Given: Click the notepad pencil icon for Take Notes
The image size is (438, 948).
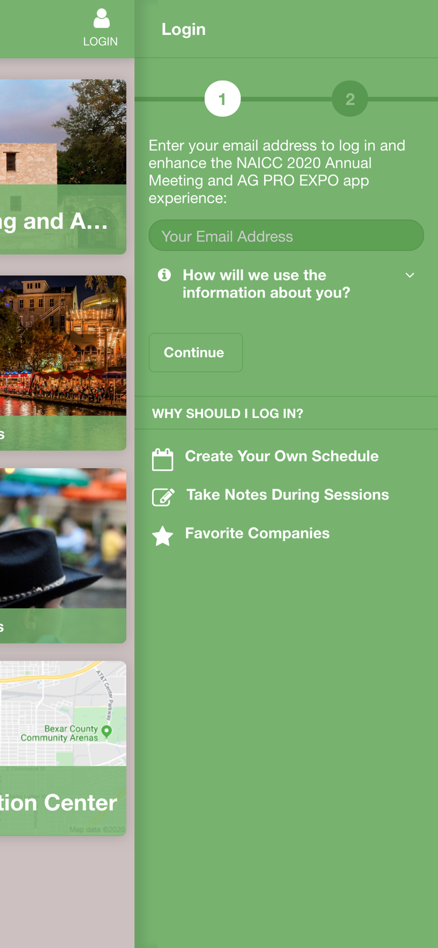Looking at the screenshot, I should click(x=163, y=497).
